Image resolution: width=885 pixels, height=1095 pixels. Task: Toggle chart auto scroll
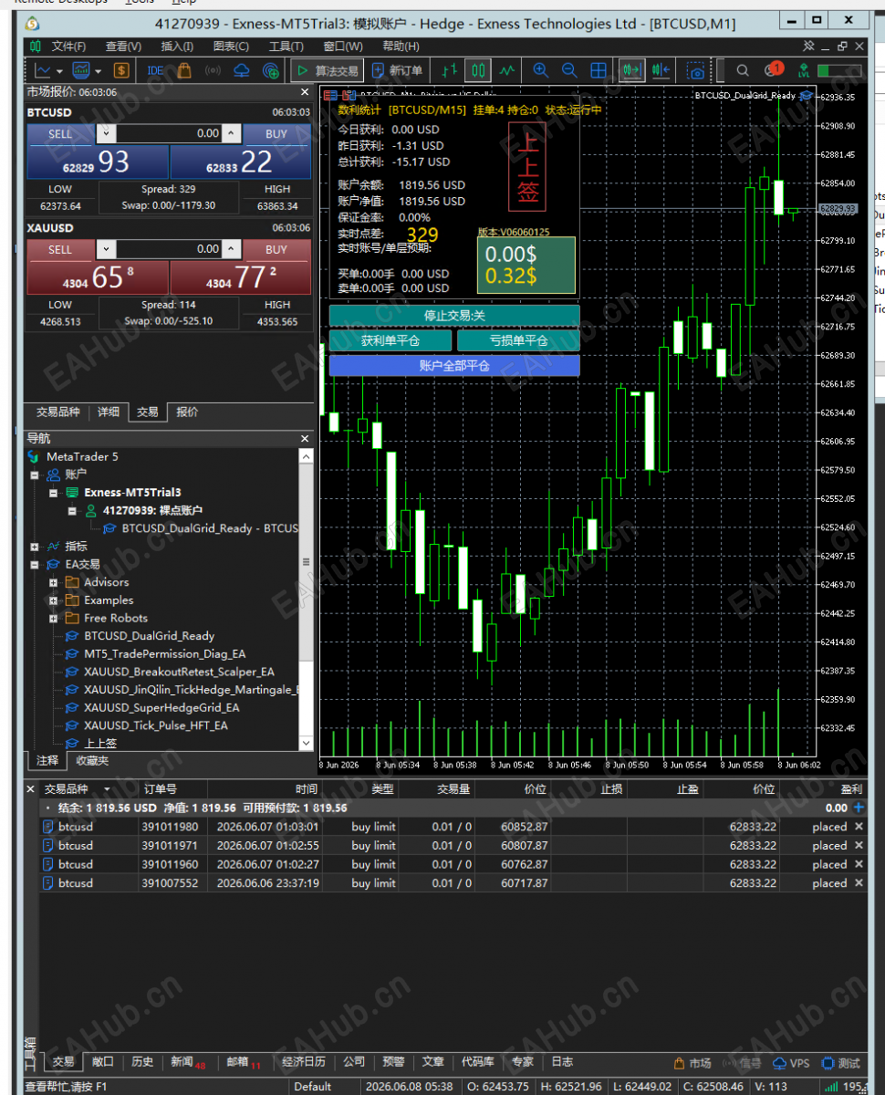coord(630,70)
